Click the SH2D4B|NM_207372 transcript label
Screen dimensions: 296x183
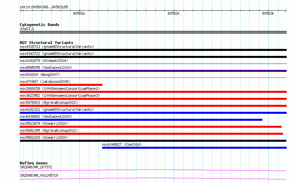pyautogui.click(x=36, y=167)
